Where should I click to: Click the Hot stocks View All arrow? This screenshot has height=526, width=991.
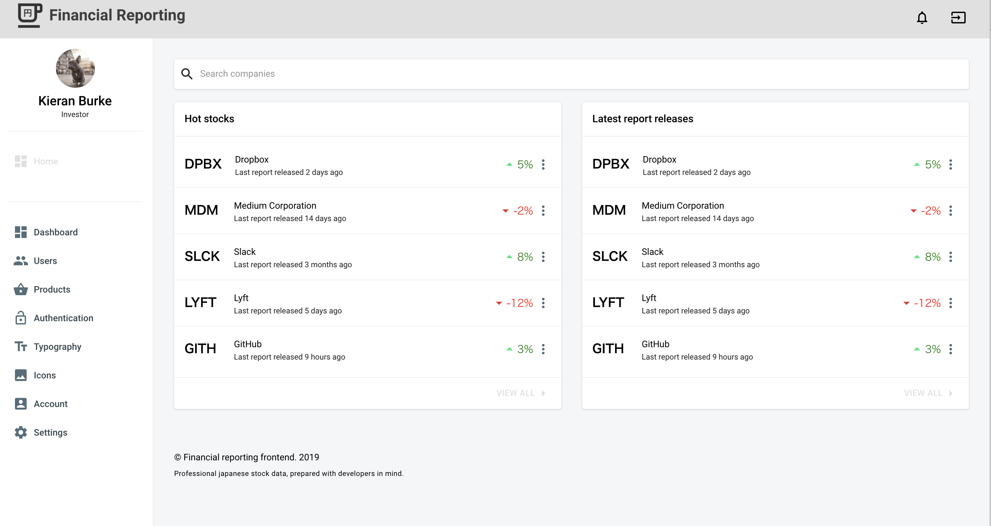[x=544, y=393]
